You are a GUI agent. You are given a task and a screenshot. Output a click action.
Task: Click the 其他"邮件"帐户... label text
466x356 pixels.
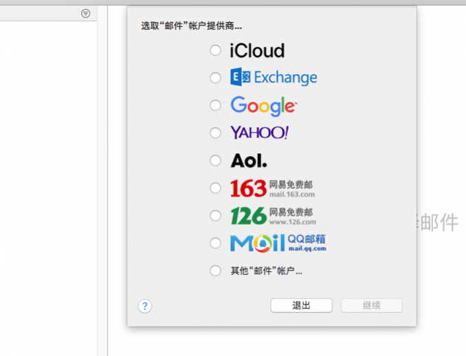click(x=267, y=271)
